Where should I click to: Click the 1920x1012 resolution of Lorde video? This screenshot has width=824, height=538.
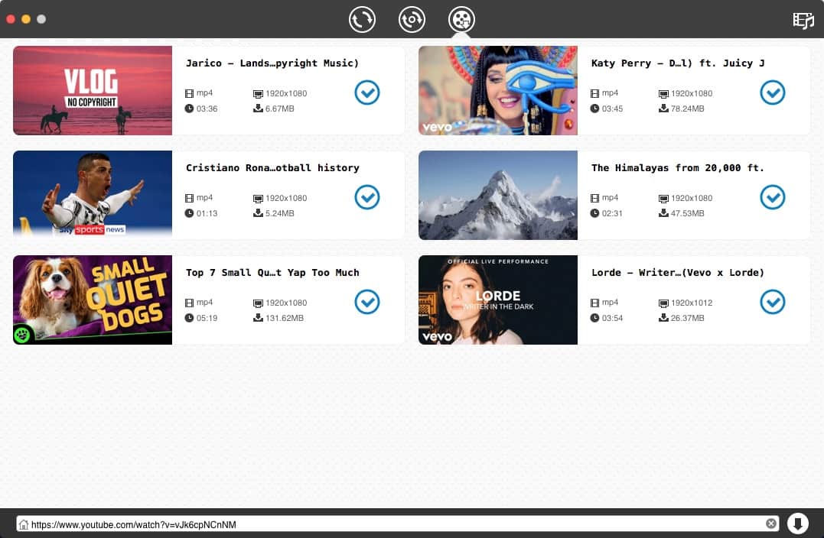(692, 303)
